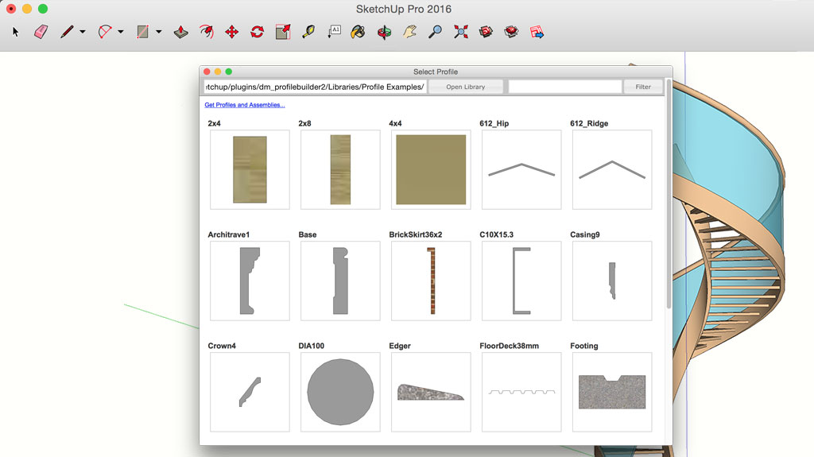The height and width of the screenshot is (457, 814).
Task: Select the 612_Hip profile thumbnail
Action: (x=521, y=170)
